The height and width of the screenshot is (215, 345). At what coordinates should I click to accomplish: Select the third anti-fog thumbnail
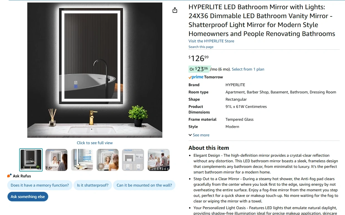82,160
